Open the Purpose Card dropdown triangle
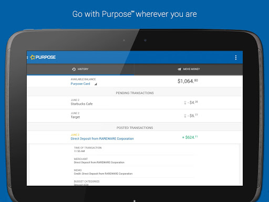The height and width of the screenshot is (202, 269). 96,84
